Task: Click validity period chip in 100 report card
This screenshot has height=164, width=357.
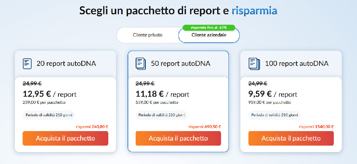Action: [x=274, y=115]
